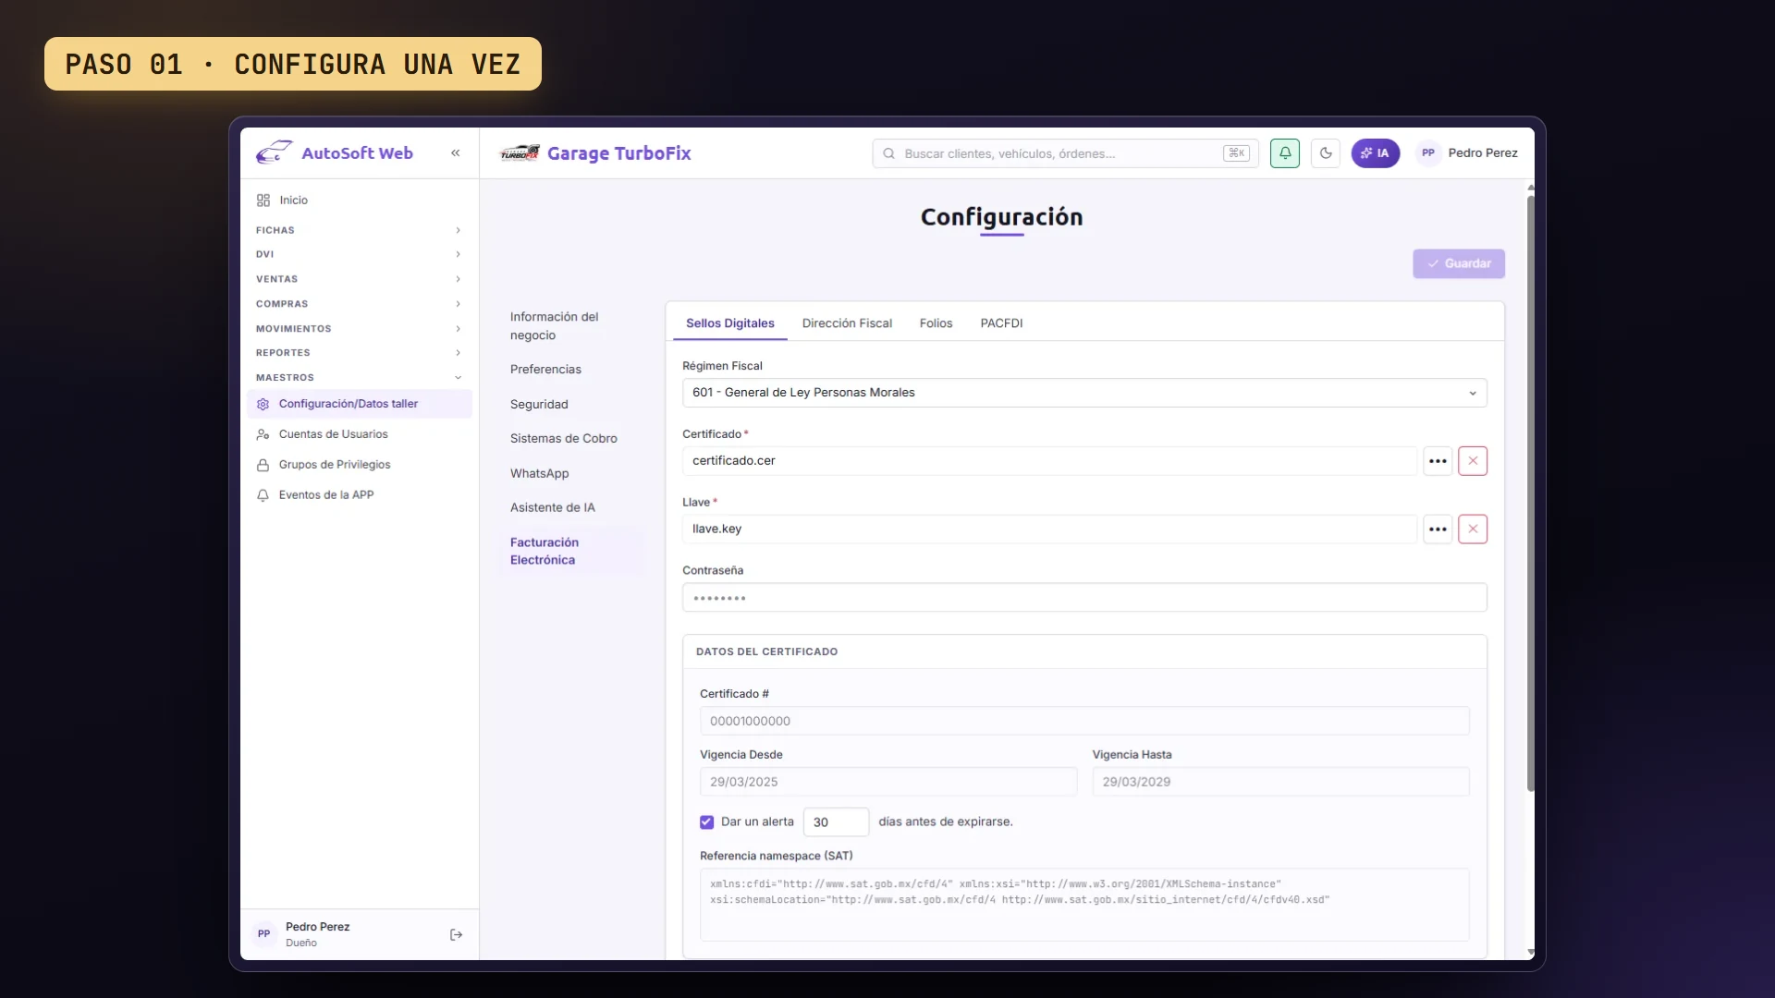Open notifications bell icon
The width and height of the screenshot is (1775, 998).
click(1285, 153)
